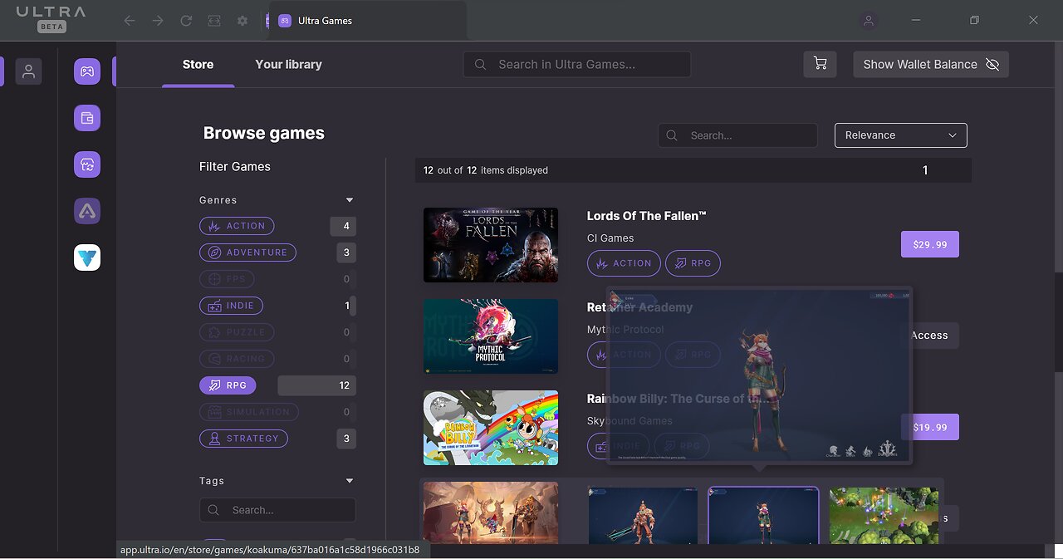Buy Lords Of The Fallen for $29.99
Screen dimensions: 1063x559
(930, 244)
